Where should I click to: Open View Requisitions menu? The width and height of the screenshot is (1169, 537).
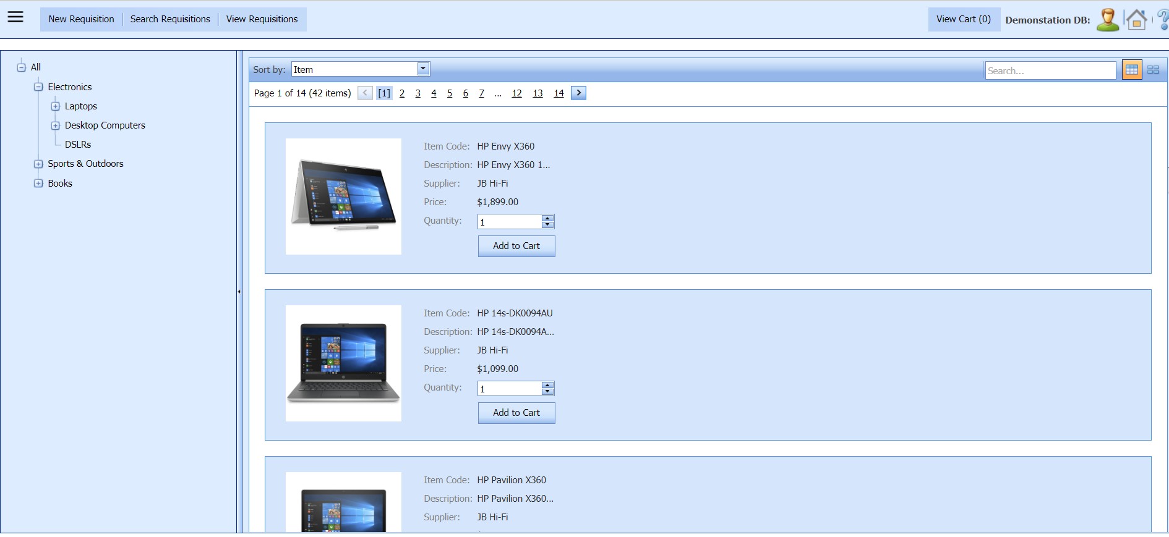click(262, 19)
